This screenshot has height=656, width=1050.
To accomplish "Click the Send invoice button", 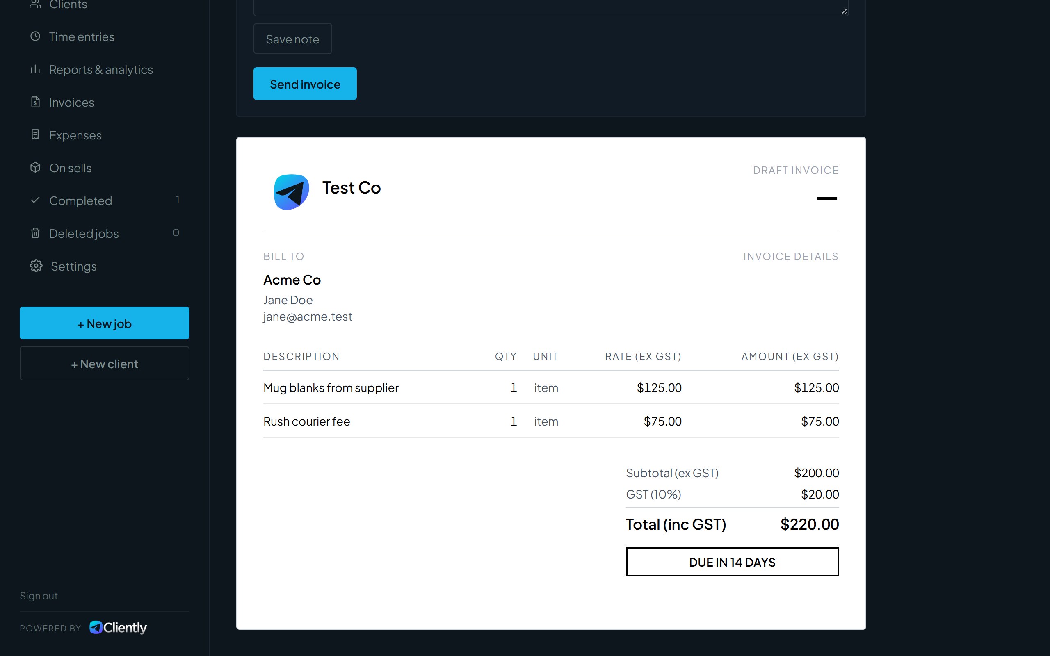I will coord(305,84).
